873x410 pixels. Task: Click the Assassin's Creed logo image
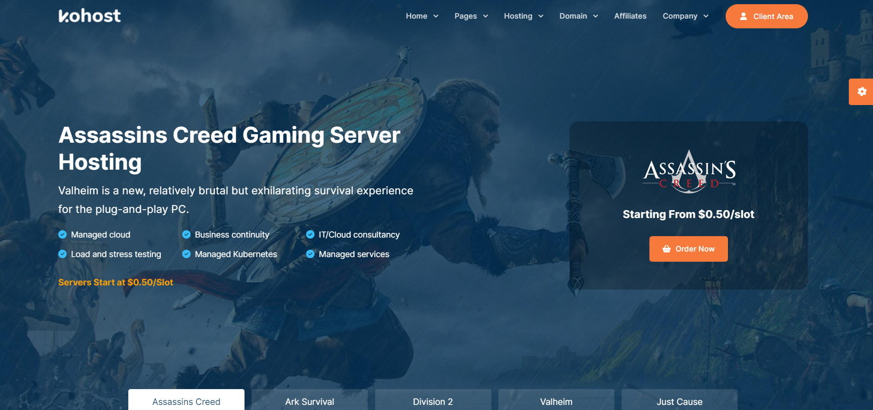(689, 171)
